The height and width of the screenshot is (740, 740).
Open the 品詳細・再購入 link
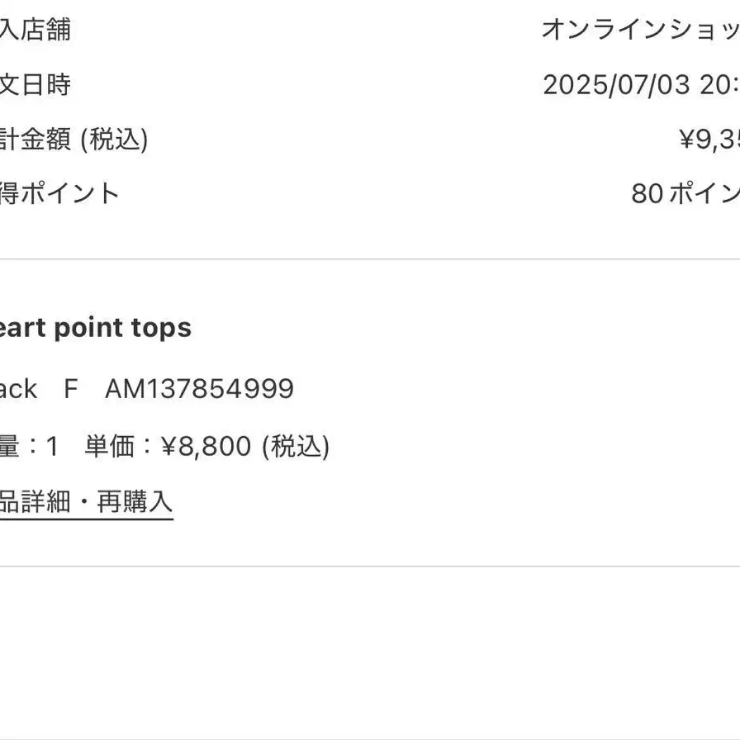(87, 501)
